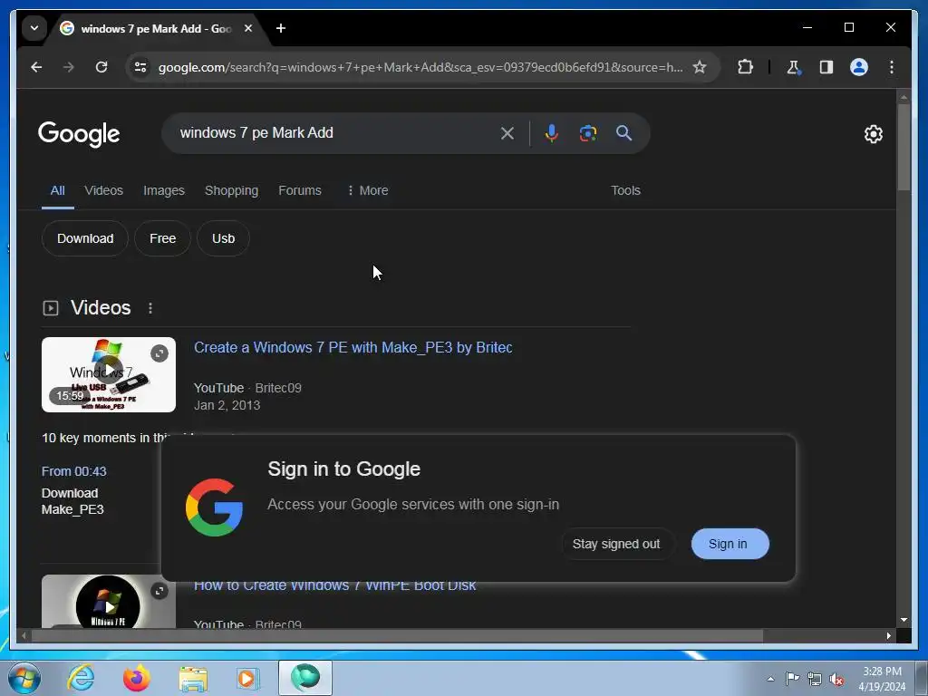The height and width of the screenshot is (696, 928).
Task: Expand preview of first video thumbnail
Action: pos(159,353)
